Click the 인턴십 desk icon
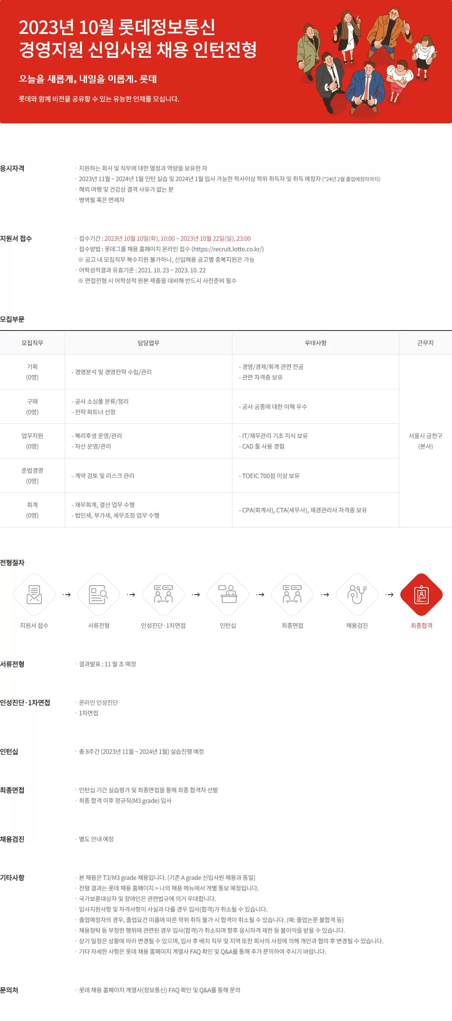Screen dimensions: 452x1021 point(228,595)
